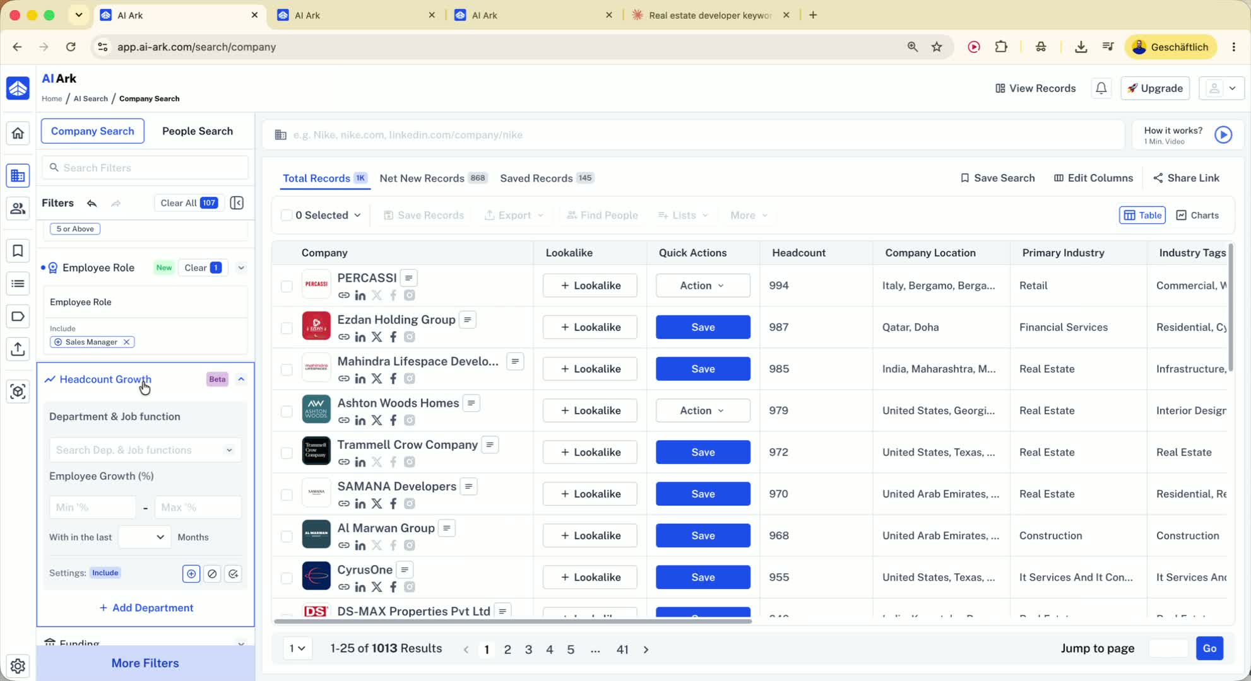
Task: Select the Al Marwan Group row checkbox
Action: point(287,536)
